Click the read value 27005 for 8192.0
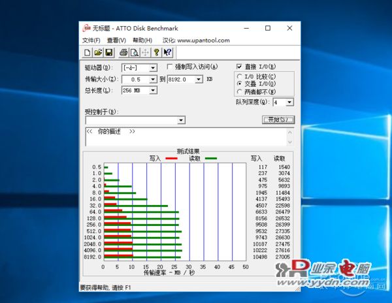Viewport: 392px width, 303px height. click(x=283, y=257)
